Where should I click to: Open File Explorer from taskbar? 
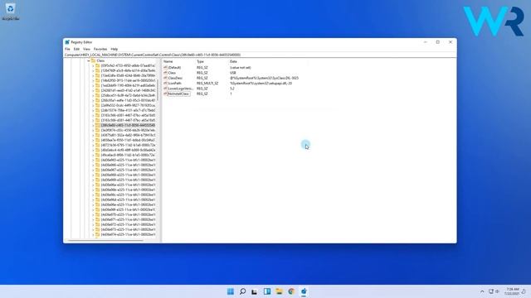(x=279, y=291)
